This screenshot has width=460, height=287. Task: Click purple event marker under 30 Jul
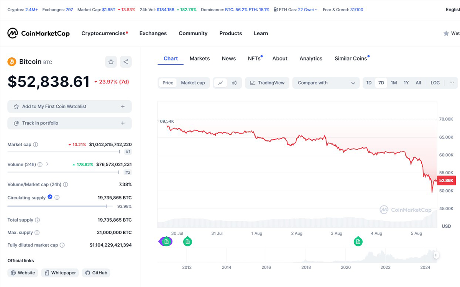click(x=166, y=241)
